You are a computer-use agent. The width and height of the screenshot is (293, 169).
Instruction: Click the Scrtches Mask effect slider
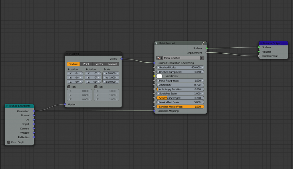tap(180, 107)
